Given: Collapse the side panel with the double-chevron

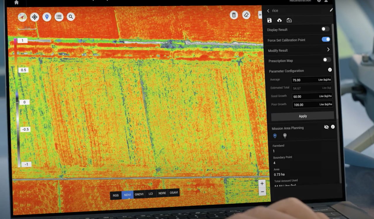Looking at the screenshot, I should tap(260, 15).
